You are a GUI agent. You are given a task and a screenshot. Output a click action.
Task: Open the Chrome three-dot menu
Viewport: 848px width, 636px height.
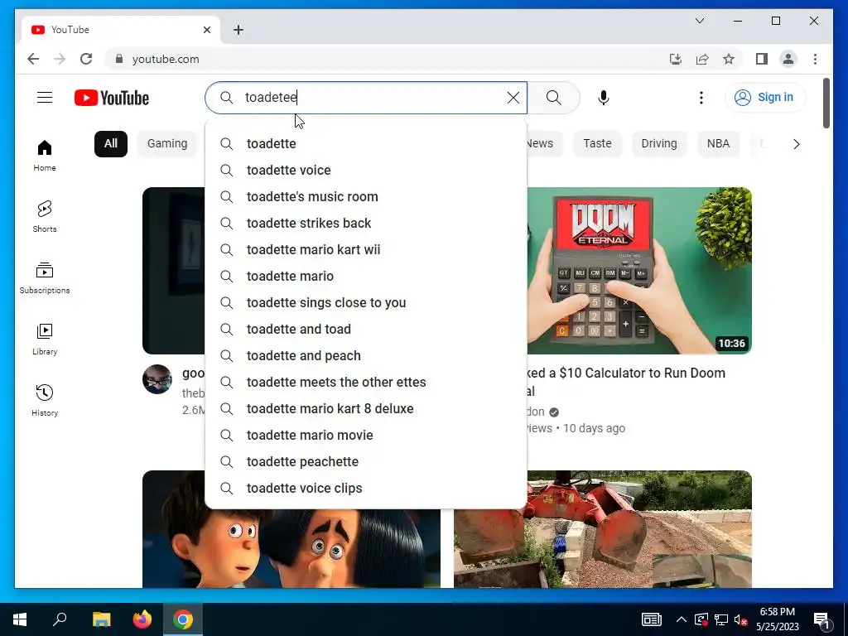(815, 59)
